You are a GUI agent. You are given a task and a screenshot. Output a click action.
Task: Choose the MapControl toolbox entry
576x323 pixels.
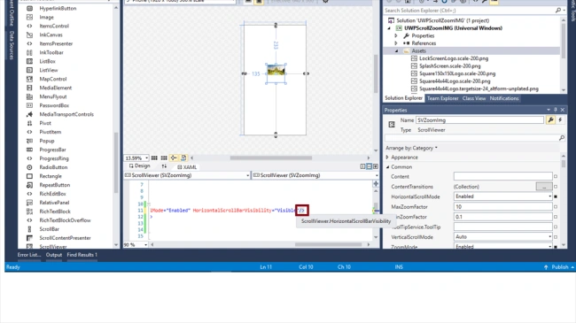coord(53,79)
